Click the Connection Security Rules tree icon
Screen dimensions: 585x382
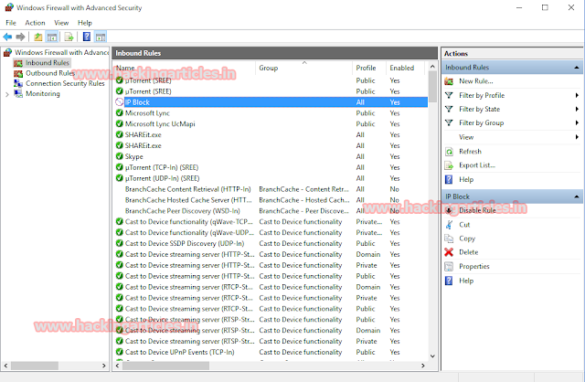pyautogui.click(x=18, y=83)
